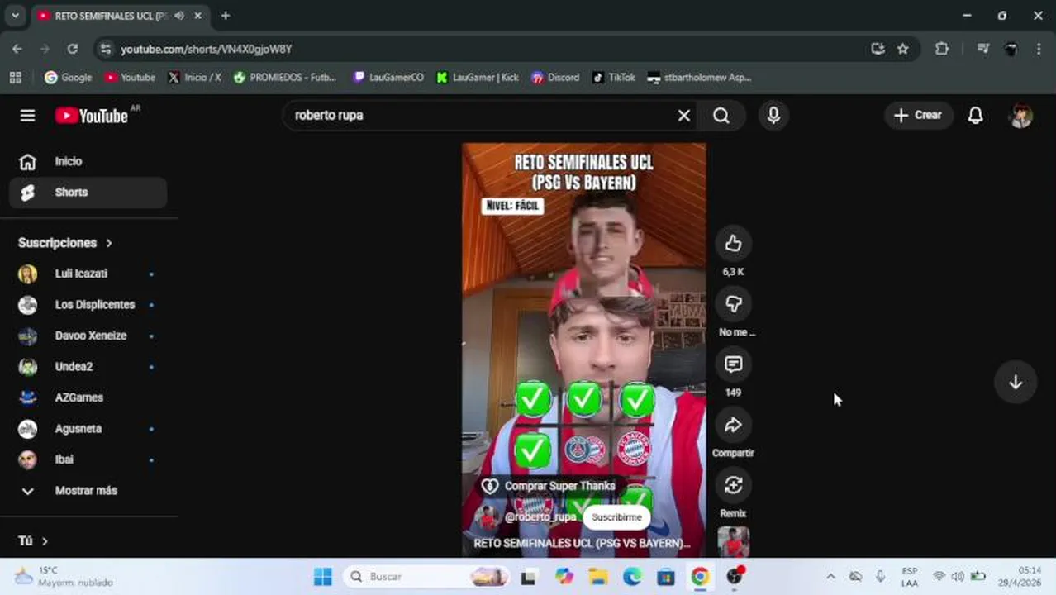
Task: Open the Chrome profile avatar
Action: pos(1011,49)
